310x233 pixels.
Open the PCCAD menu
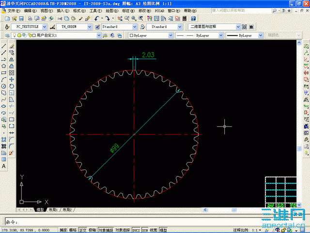[159, 11]
